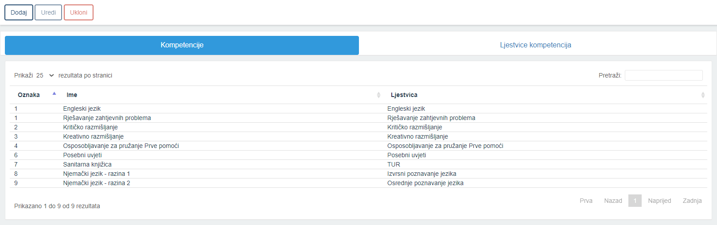Click the Nazad pagination link
Viewport: 717px width, 225px height.
pyautogui.click(x=613, y=201)
